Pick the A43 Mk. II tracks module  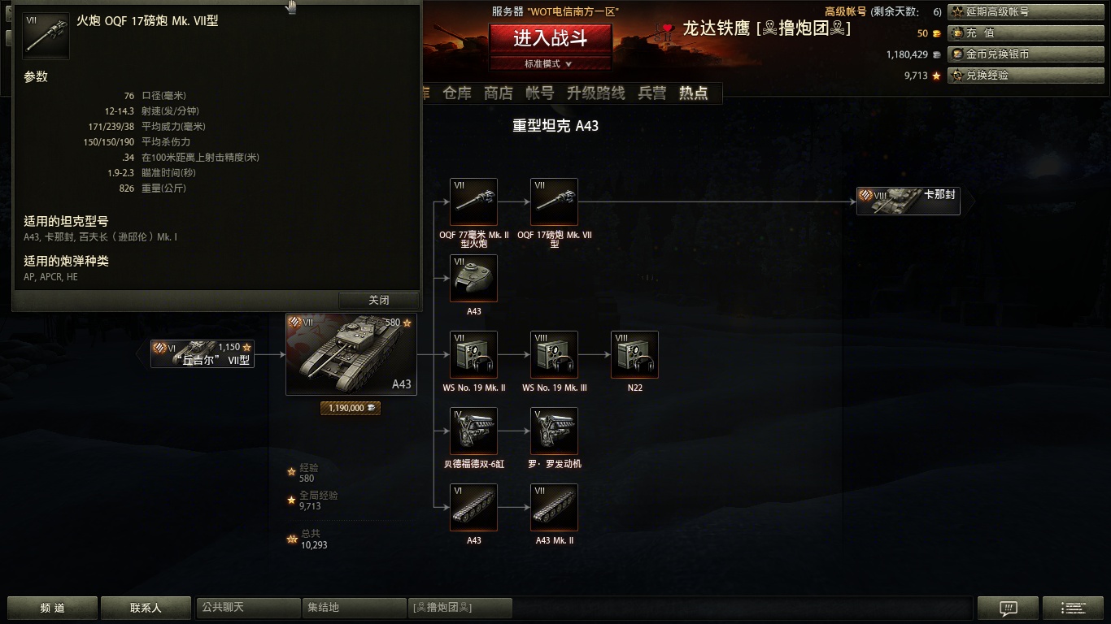pos(554,507)
